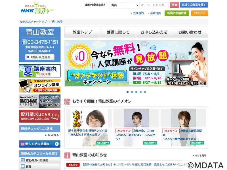Click the ログイン button
This screenshot has width=227, height=170.
tap(199, 13)
